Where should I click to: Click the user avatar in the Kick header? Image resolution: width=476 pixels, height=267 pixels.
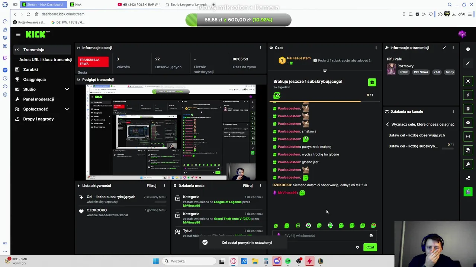(x=462, y=34)
